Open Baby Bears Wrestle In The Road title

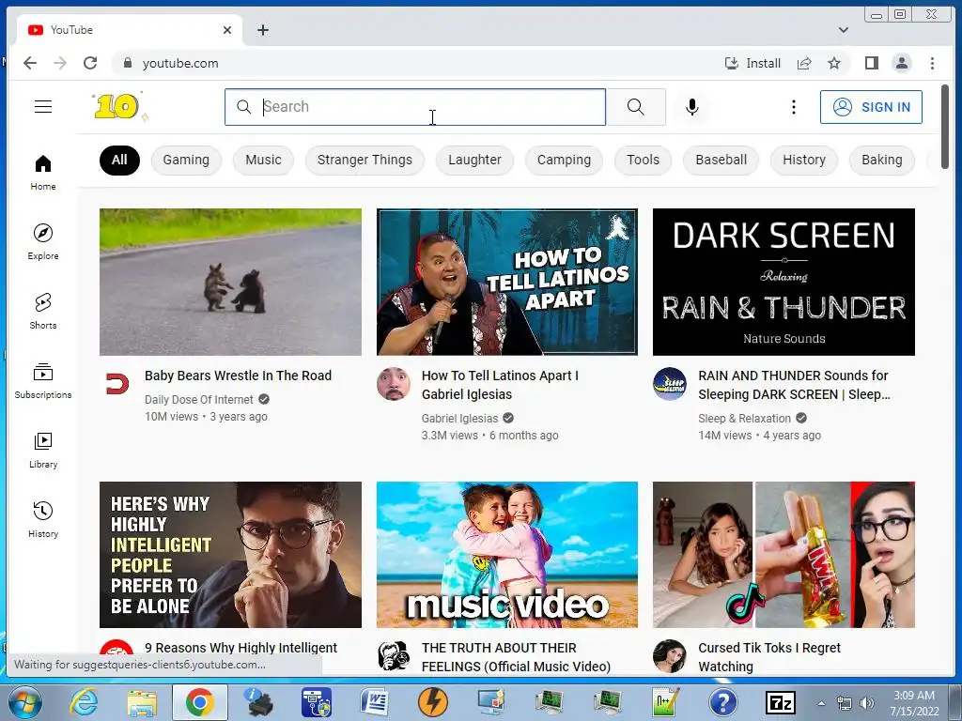tap(238, 376)
